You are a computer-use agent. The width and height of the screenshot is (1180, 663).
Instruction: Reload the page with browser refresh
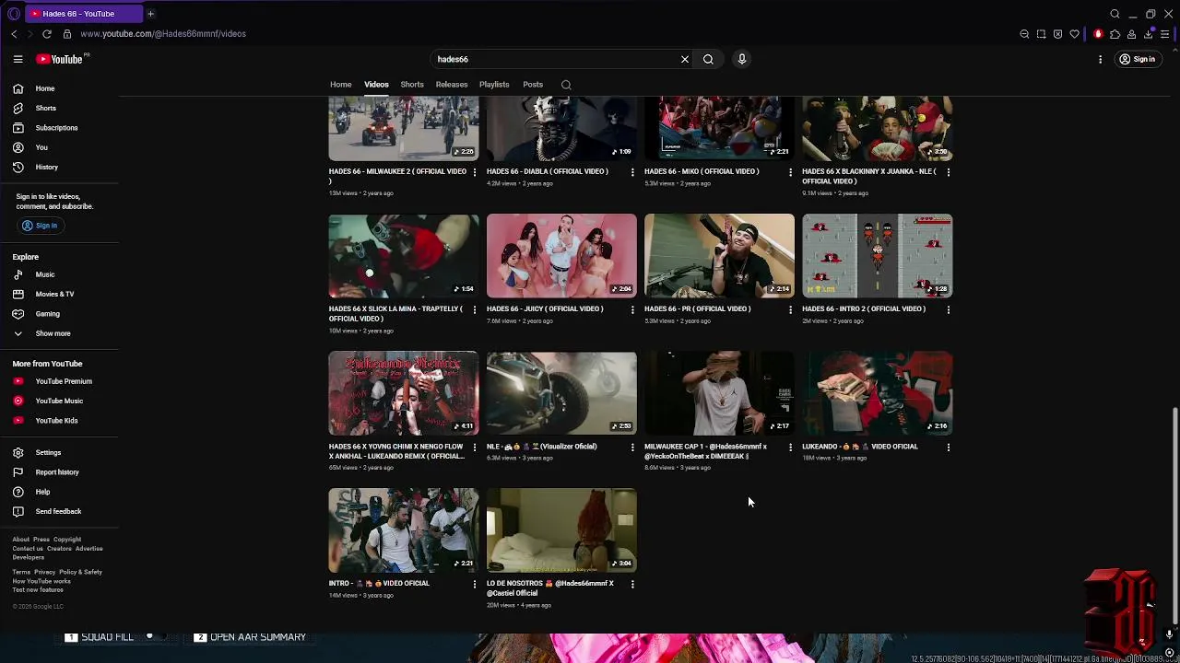[x=46, y=34]
